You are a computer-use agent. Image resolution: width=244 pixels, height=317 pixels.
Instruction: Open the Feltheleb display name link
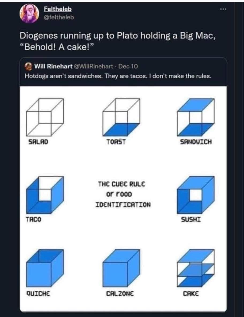[58, 9]
